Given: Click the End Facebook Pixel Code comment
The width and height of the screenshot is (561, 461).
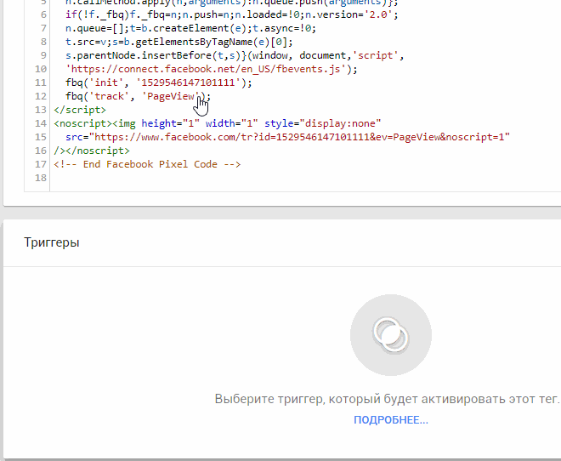Looking at the screenshot, I should click(147, 164).
